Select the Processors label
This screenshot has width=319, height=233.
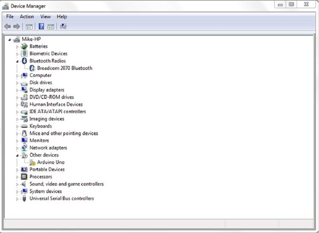41,177
